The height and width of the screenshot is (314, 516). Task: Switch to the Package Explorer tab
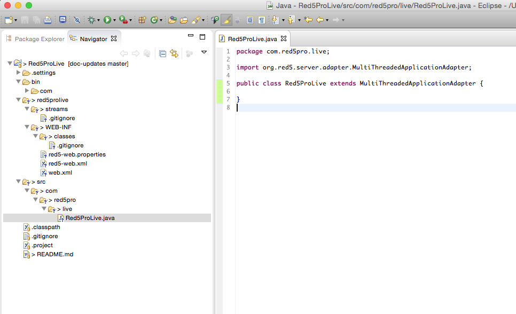click(x=36, y=39)
